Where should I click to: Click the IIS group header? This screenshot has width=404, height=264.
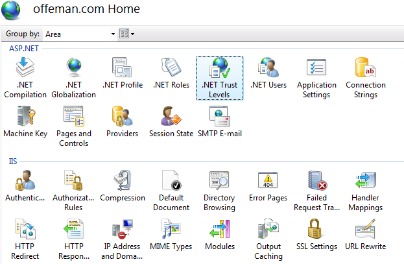coord(13,162)
